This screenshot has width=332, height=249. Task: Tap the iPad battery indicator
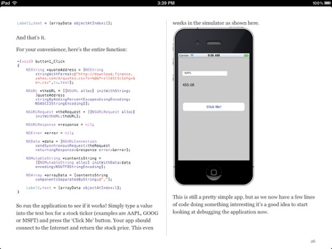tap(328, 3)
